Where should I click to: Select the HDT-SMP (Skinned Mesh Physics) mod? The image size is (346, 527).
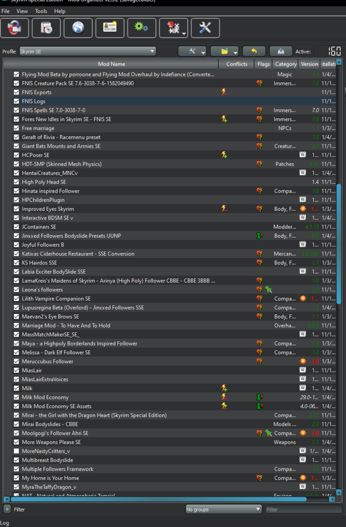(x=61, y=164)
